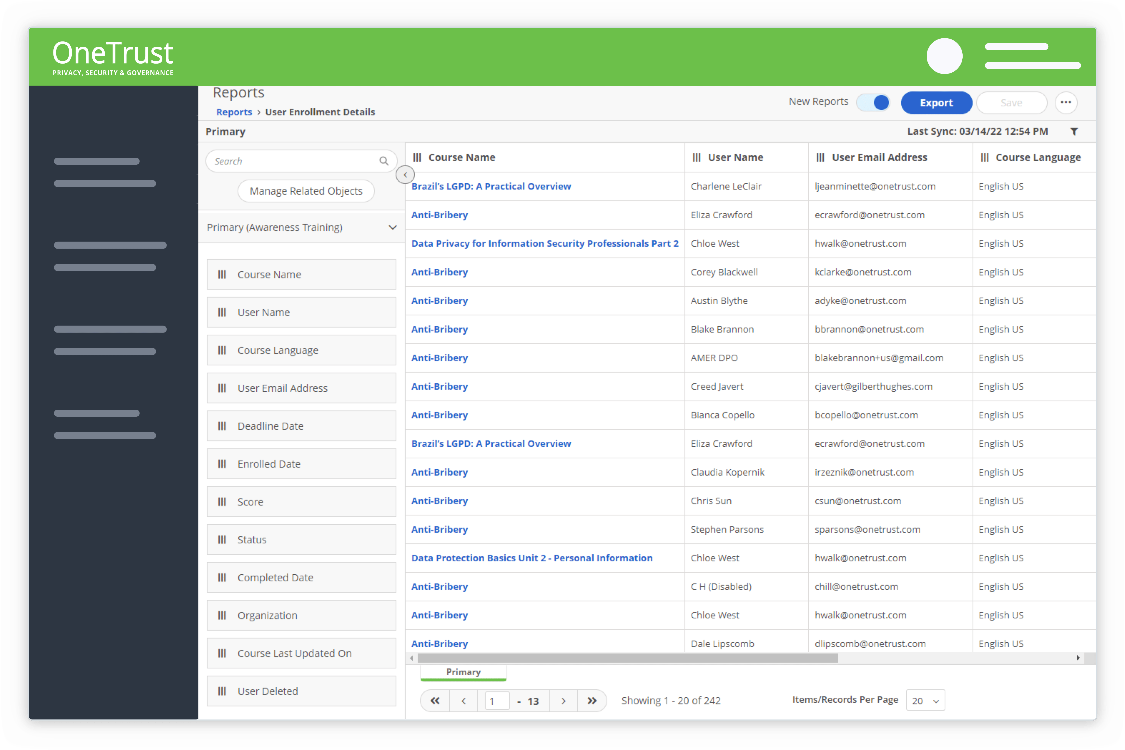Click the Last Sync timestamp text
The image size is (1125, 750).
point(977,131)
